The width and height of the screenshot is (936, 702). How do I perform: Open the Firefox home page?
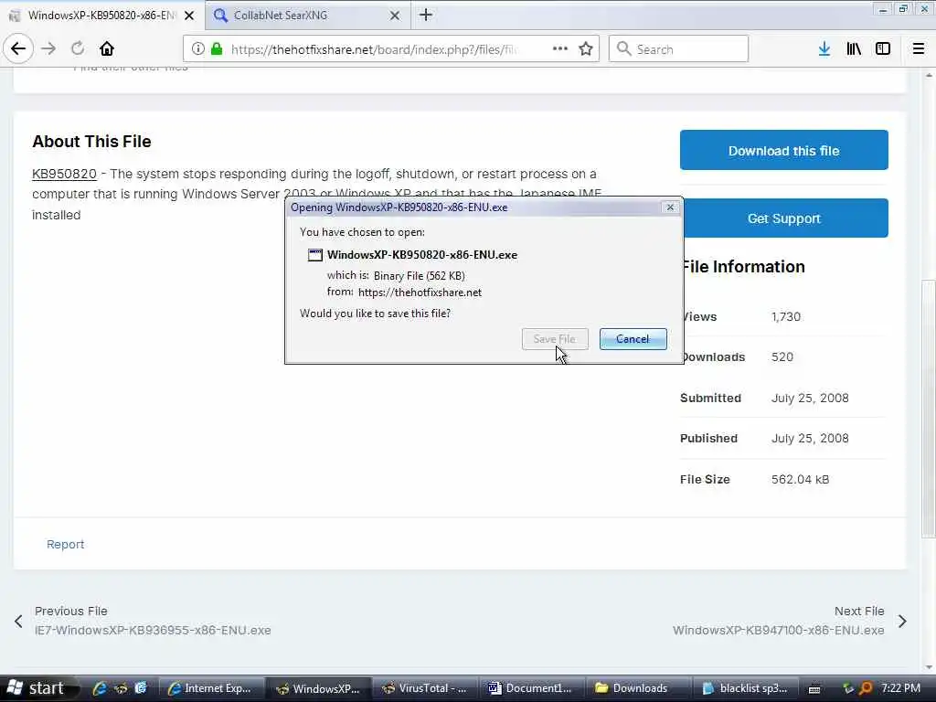[107, 49]
